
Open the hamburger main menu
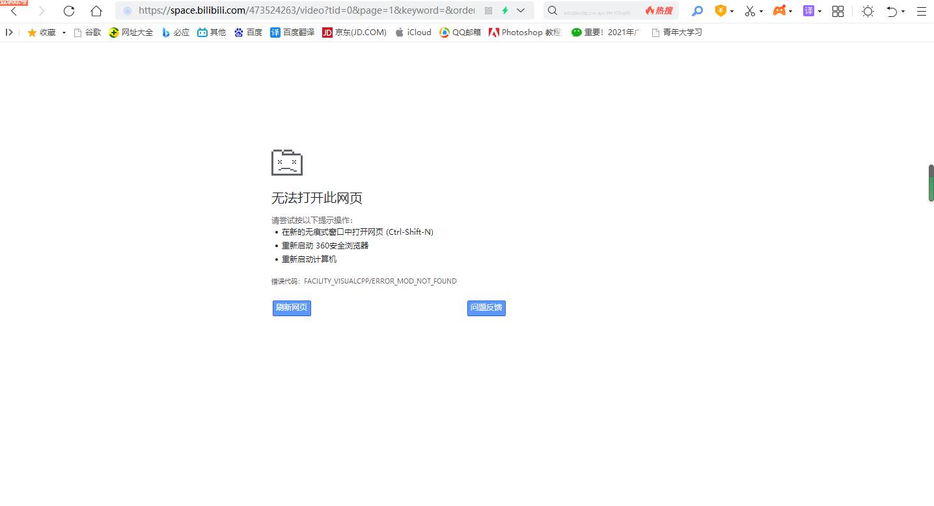coord(922,11)
